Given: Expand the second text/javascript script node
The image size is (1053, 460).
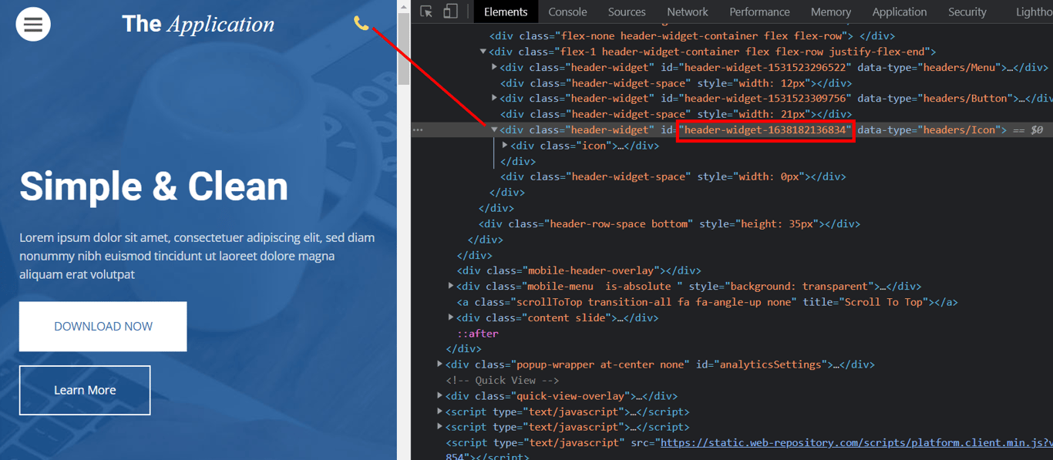Looking at the screenshot, I should 440,427.
